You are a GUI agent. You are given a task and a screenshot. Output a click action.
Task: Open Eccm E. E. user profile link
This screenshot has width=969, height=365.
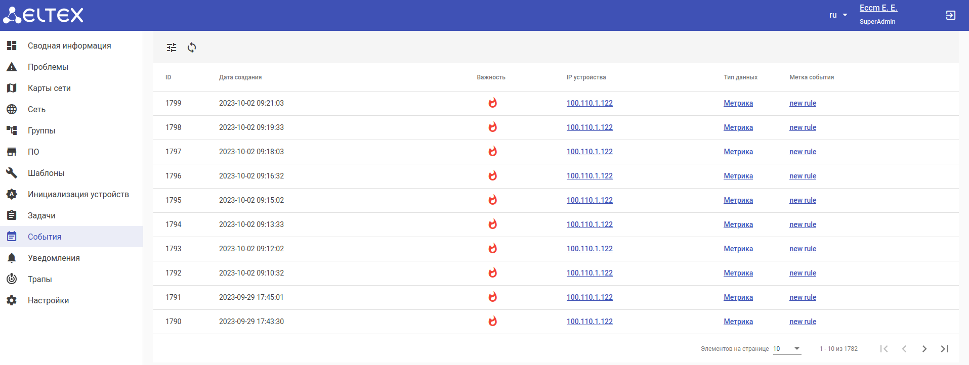[x=878, y=8]
